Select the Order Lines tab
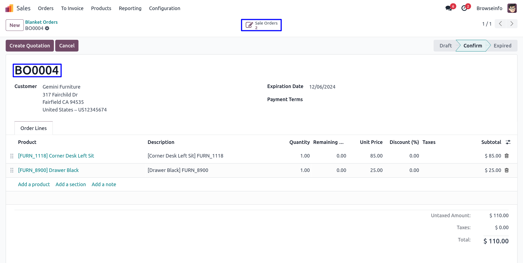This screenshot has height=263, width=523. click(34, 128)
